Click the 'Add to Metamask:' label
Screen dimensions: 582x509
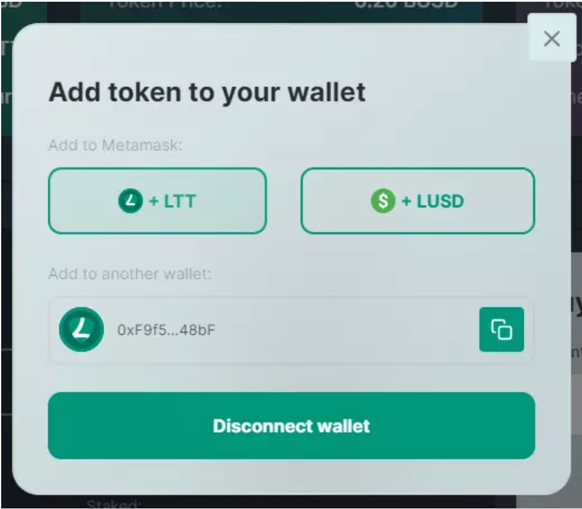click(x=115, y=145)
